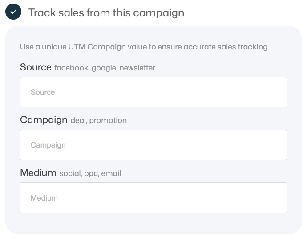
Task: Click the word "social" in Medium examples
Action: pos(70,173)
